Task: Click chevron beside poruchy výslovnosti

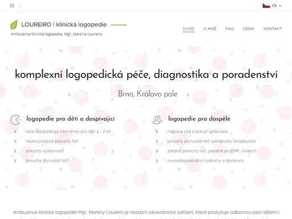Action: (15, 151)
